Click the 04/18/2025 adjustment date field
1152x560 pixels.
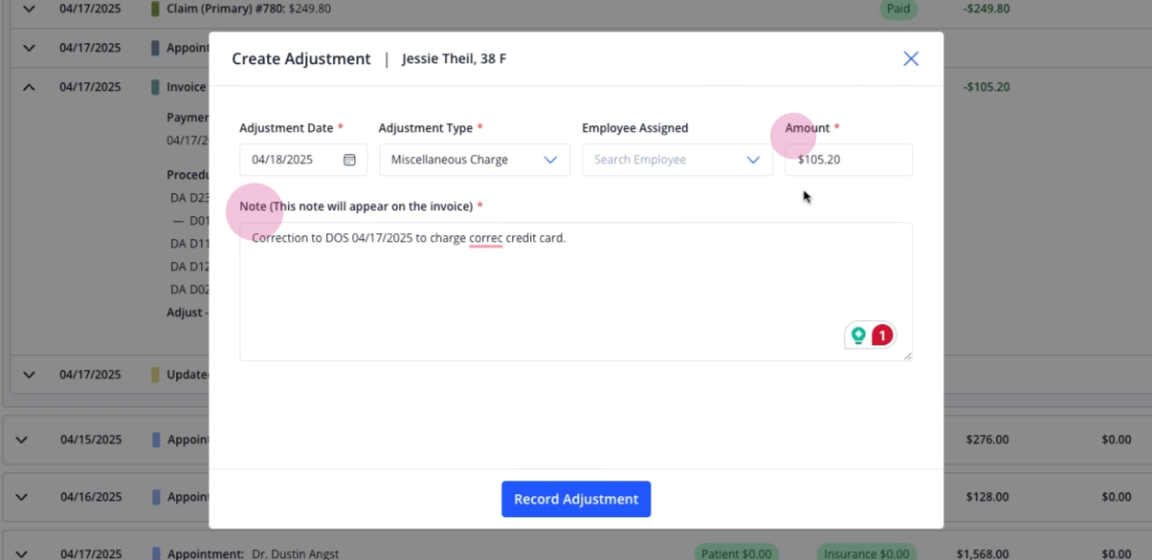303,160
